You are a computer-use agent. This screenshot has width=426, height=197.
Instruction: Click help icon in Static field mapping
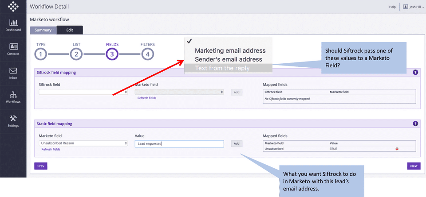click(x=415, y=124)
